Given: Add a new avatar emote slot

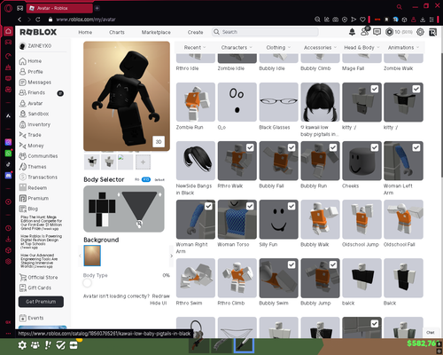Looking at the screenshot, I should [x=143, y=162].
